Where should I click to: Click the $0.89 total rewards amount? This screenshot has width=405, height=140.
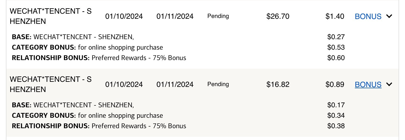[x=335, y=84]
